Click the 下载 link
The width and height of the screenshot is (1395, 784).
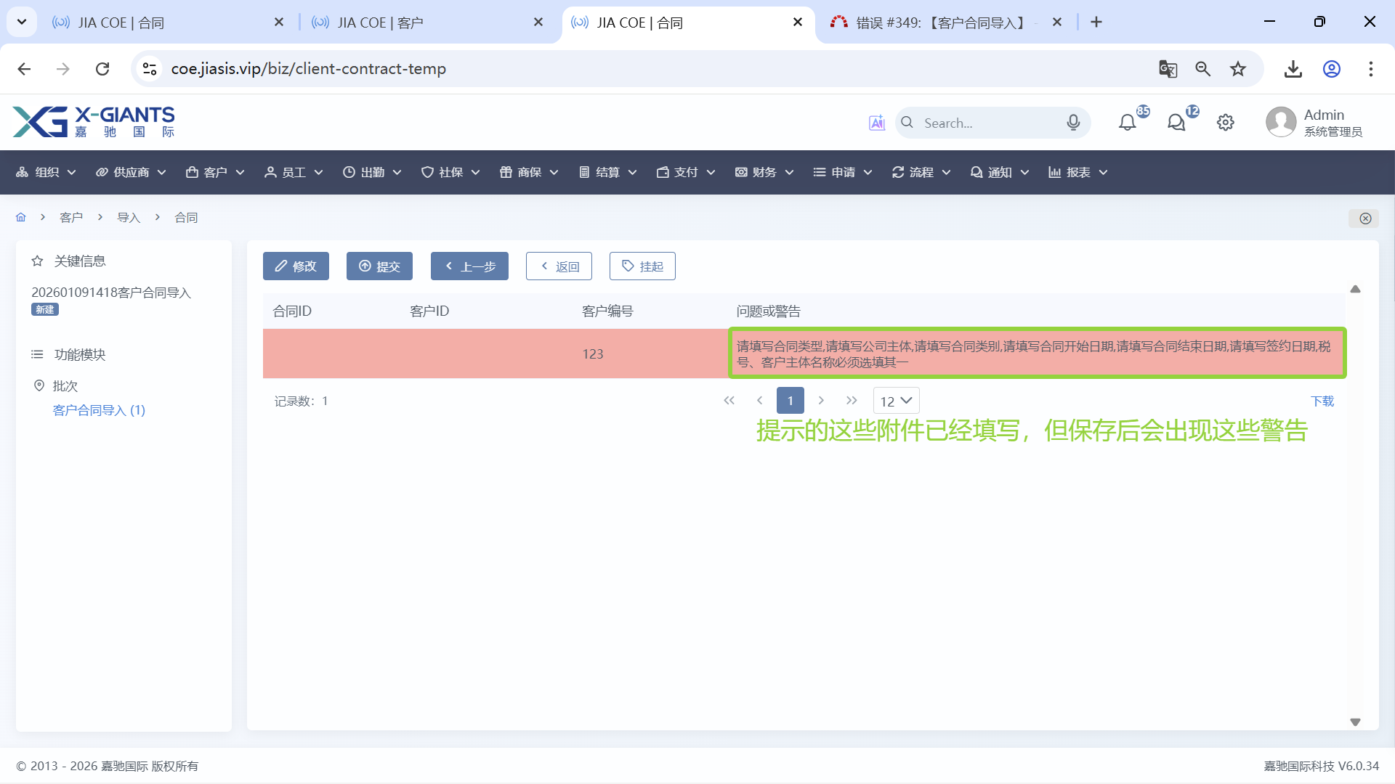point(1322,401)
